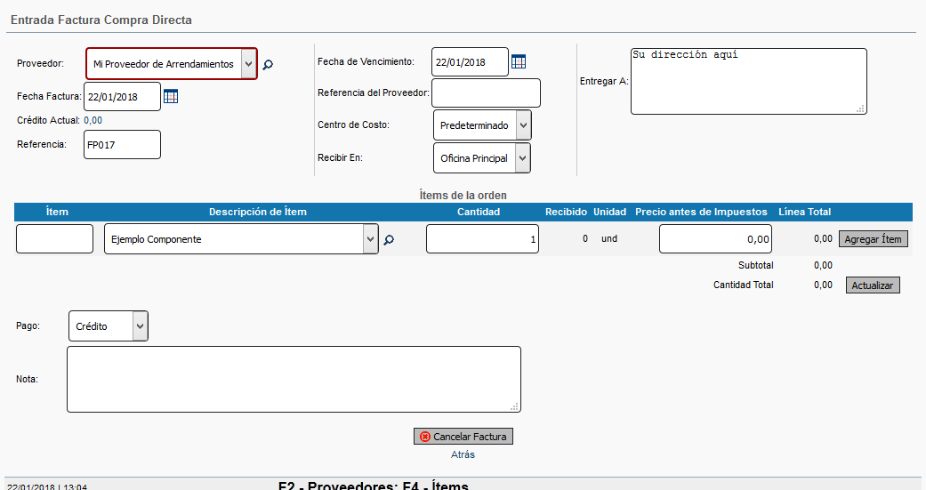Focus the Referencia input field
This screenshot has width=926, height=490.
[x=122, y=145]
